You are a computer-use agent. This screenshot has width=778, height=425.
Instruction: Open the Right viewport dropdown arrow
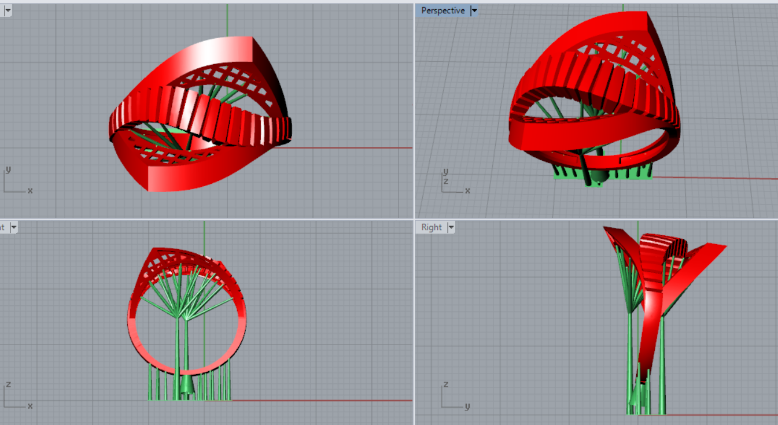451,227
